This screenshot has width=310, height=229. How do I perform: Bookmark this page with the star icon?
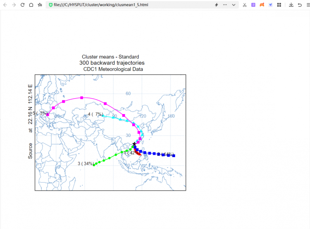40,5
